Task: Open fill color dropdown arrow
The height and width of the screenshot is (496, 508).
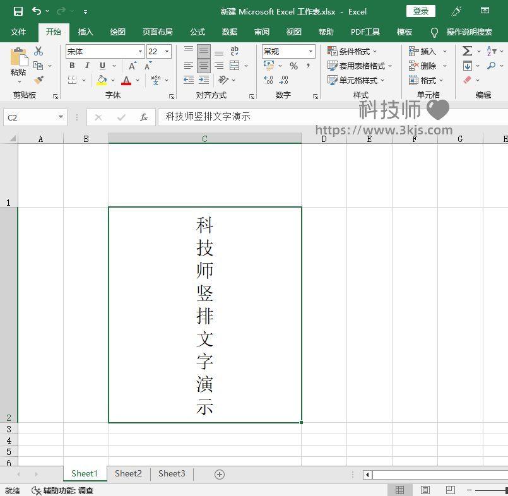Action: (x=113, y=80)
